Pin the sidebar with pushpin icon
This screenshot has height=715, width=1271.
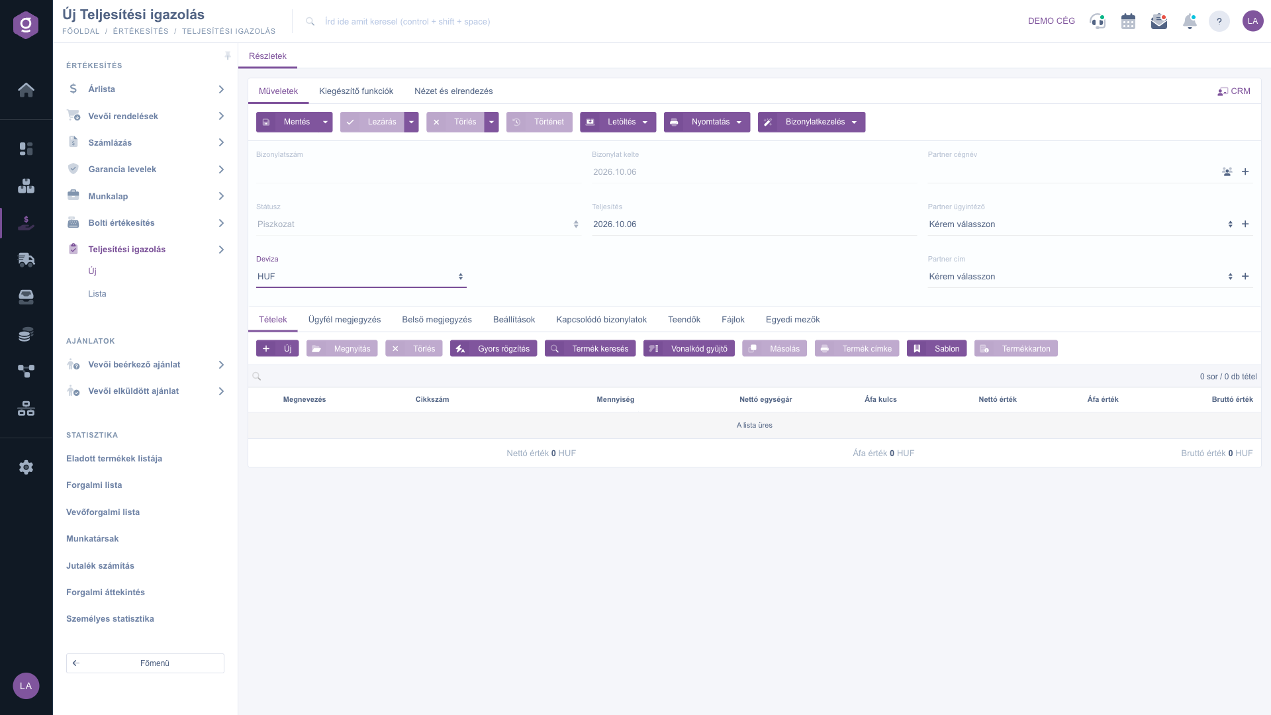coord(228,56)
